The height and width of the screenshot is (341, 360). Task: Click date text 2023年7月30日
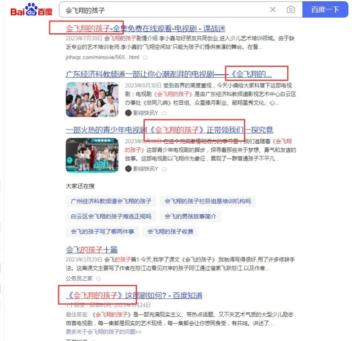pos(84,38)
